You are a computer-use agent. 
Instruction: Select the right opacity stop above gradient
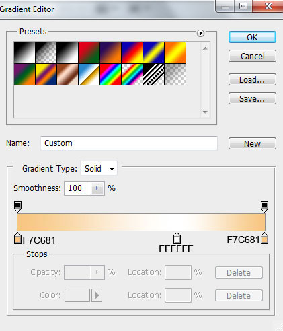[x=264, y=207]
